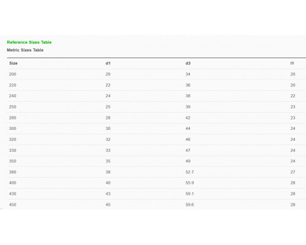This screenshot has height=245, width=306.
Task: Click the d1 value 45
Action: click(108, 205)
